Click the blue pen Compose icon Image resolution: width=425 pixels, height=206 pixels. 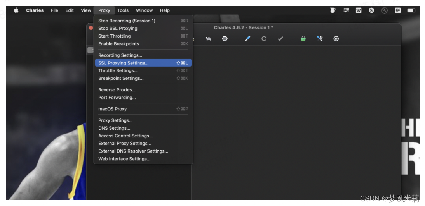[247, 39]
